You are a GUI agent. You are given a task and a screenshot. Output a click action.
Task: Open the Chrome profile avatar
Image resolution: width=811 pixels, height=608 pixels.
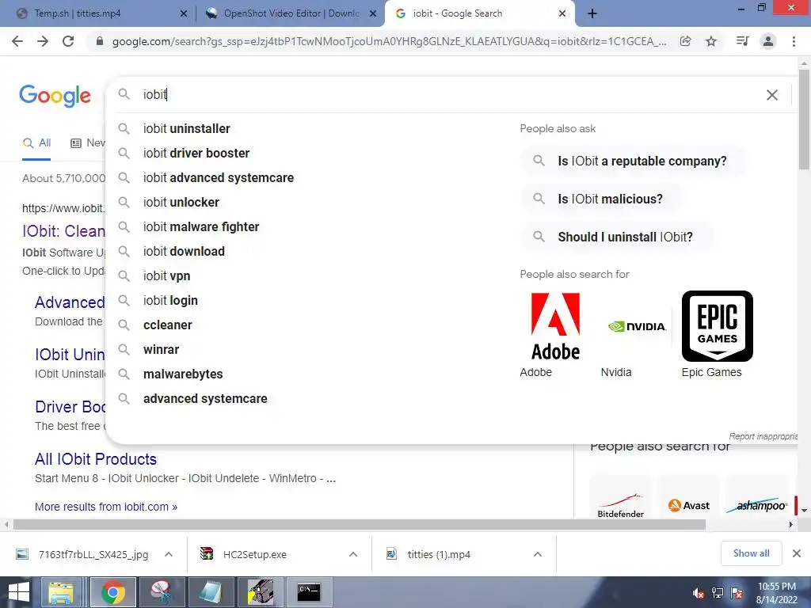point(768,41)
